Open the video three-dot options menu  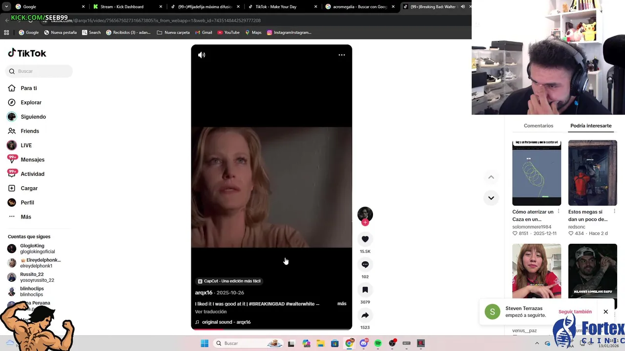pos(342,55)
